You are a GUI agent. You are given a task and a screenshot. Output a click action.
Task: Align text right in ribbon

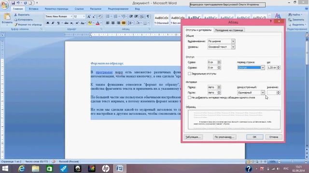point(118,23)
